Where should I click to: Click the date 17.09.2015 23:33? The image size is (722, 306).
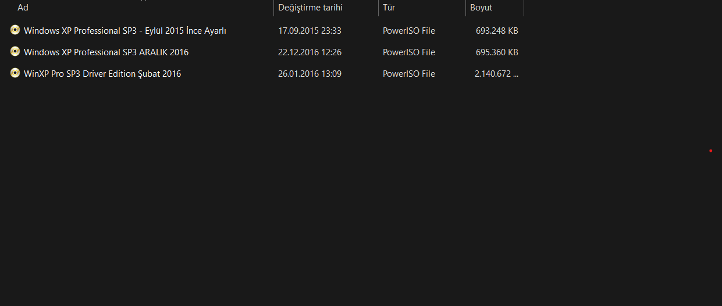pyautogui.click(x=310, y=31)
